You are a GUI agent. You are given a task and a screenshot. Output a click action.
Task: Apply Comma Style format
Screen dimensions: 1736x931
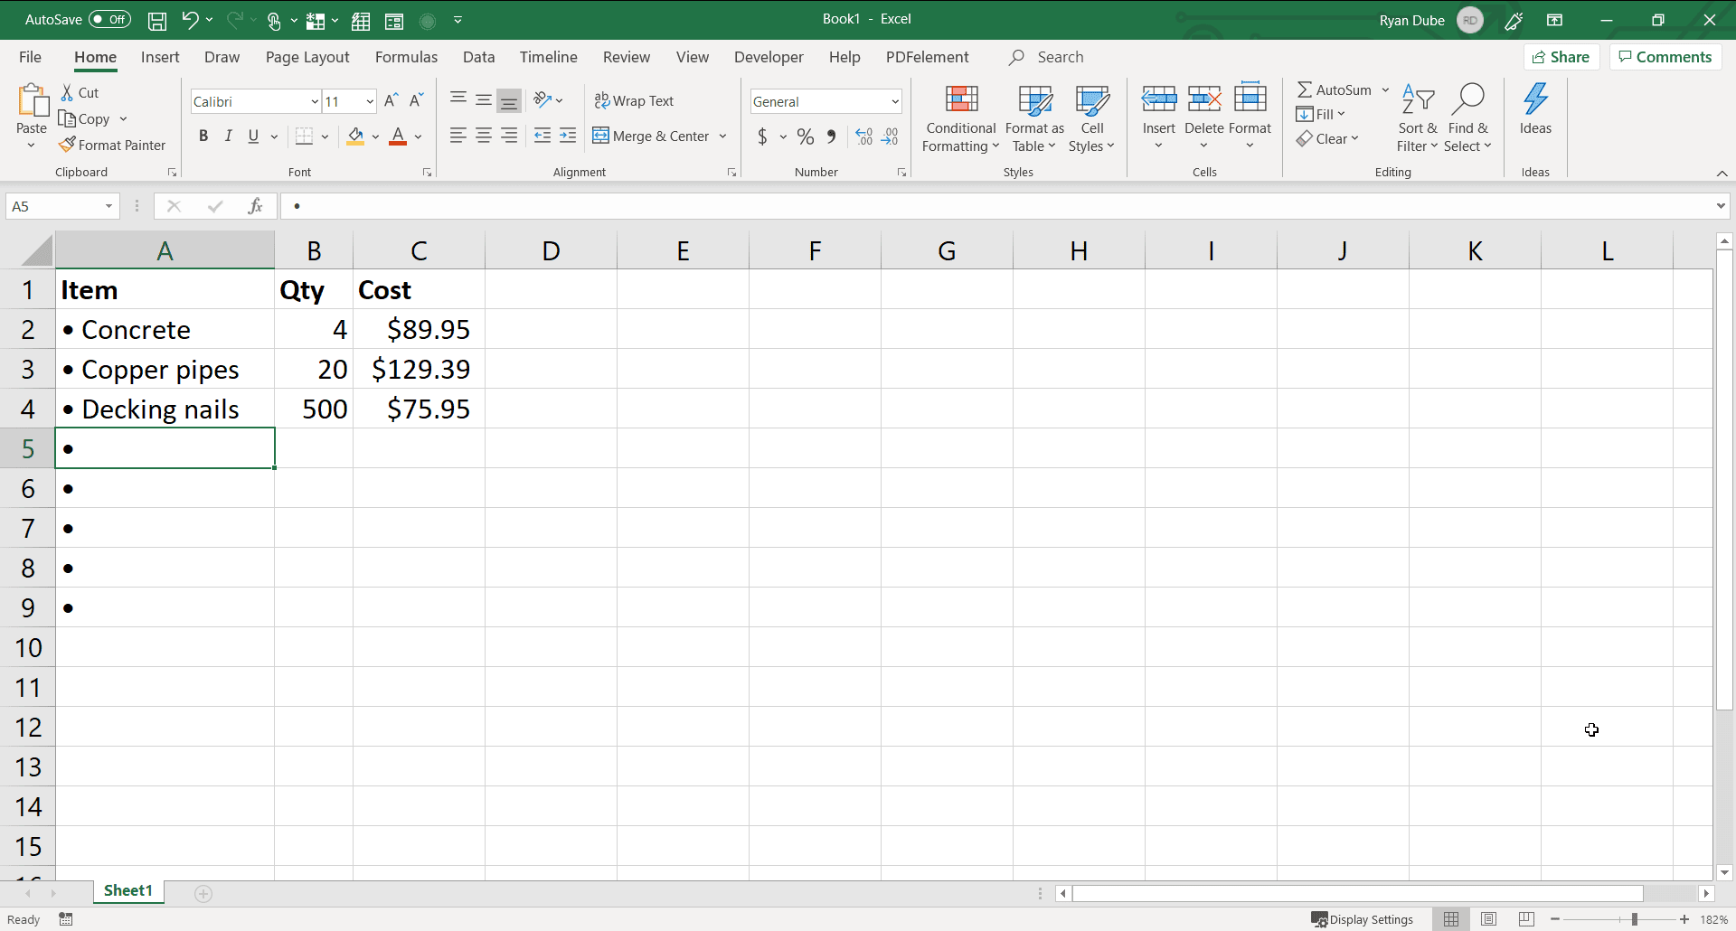pyautogui.click(x=831, y=136)
